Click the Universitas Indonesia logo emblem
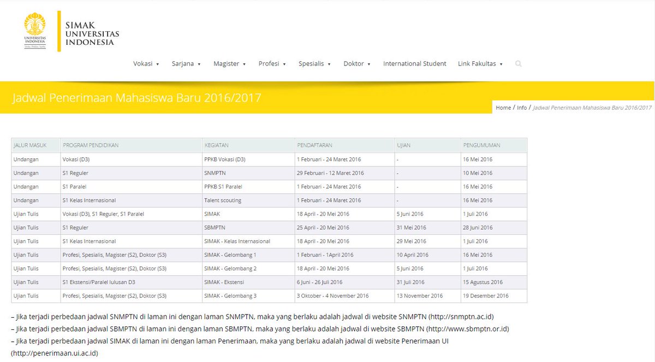This screenshot has height=362, width=655. coord(35,31)
